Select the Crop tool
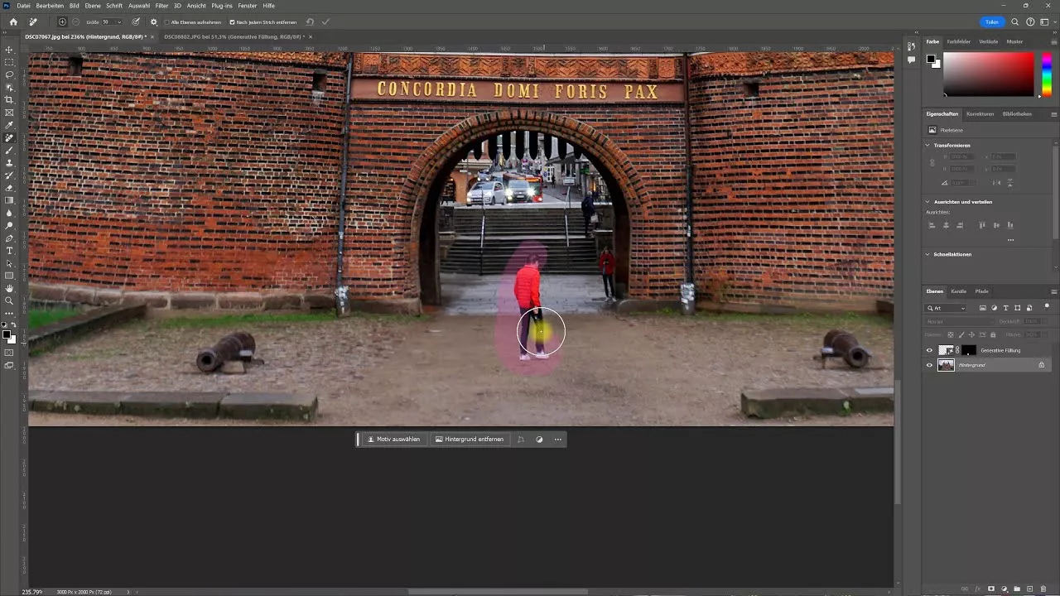 [9, 99]
